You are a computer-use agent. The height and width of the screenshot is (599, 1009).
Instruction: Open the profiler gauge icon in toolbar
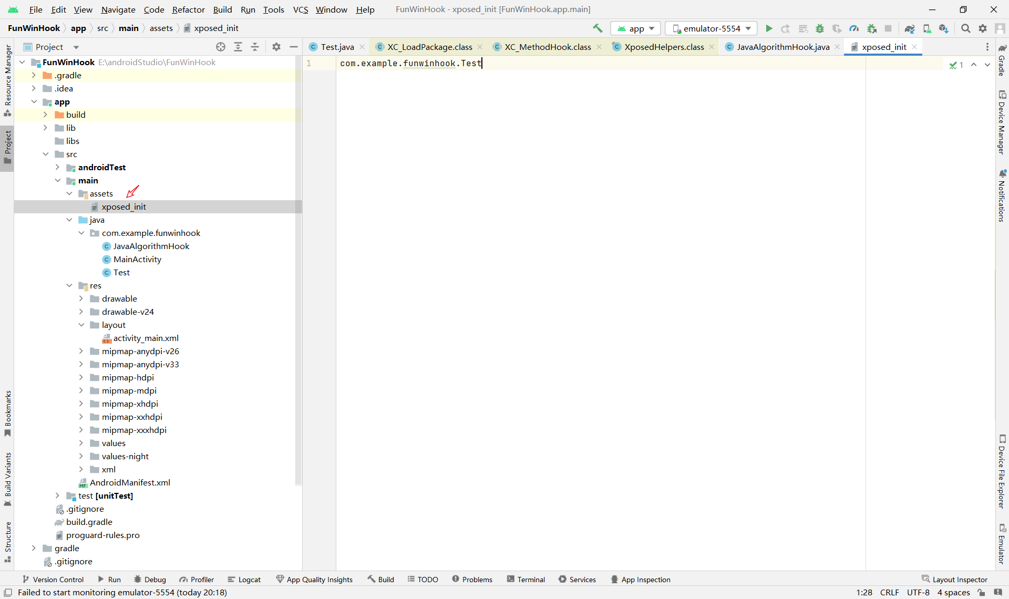click(854, 28)
